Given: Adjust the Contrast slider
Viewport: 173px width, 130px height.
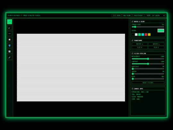Looking at the screenshot, I should [148, 64].
